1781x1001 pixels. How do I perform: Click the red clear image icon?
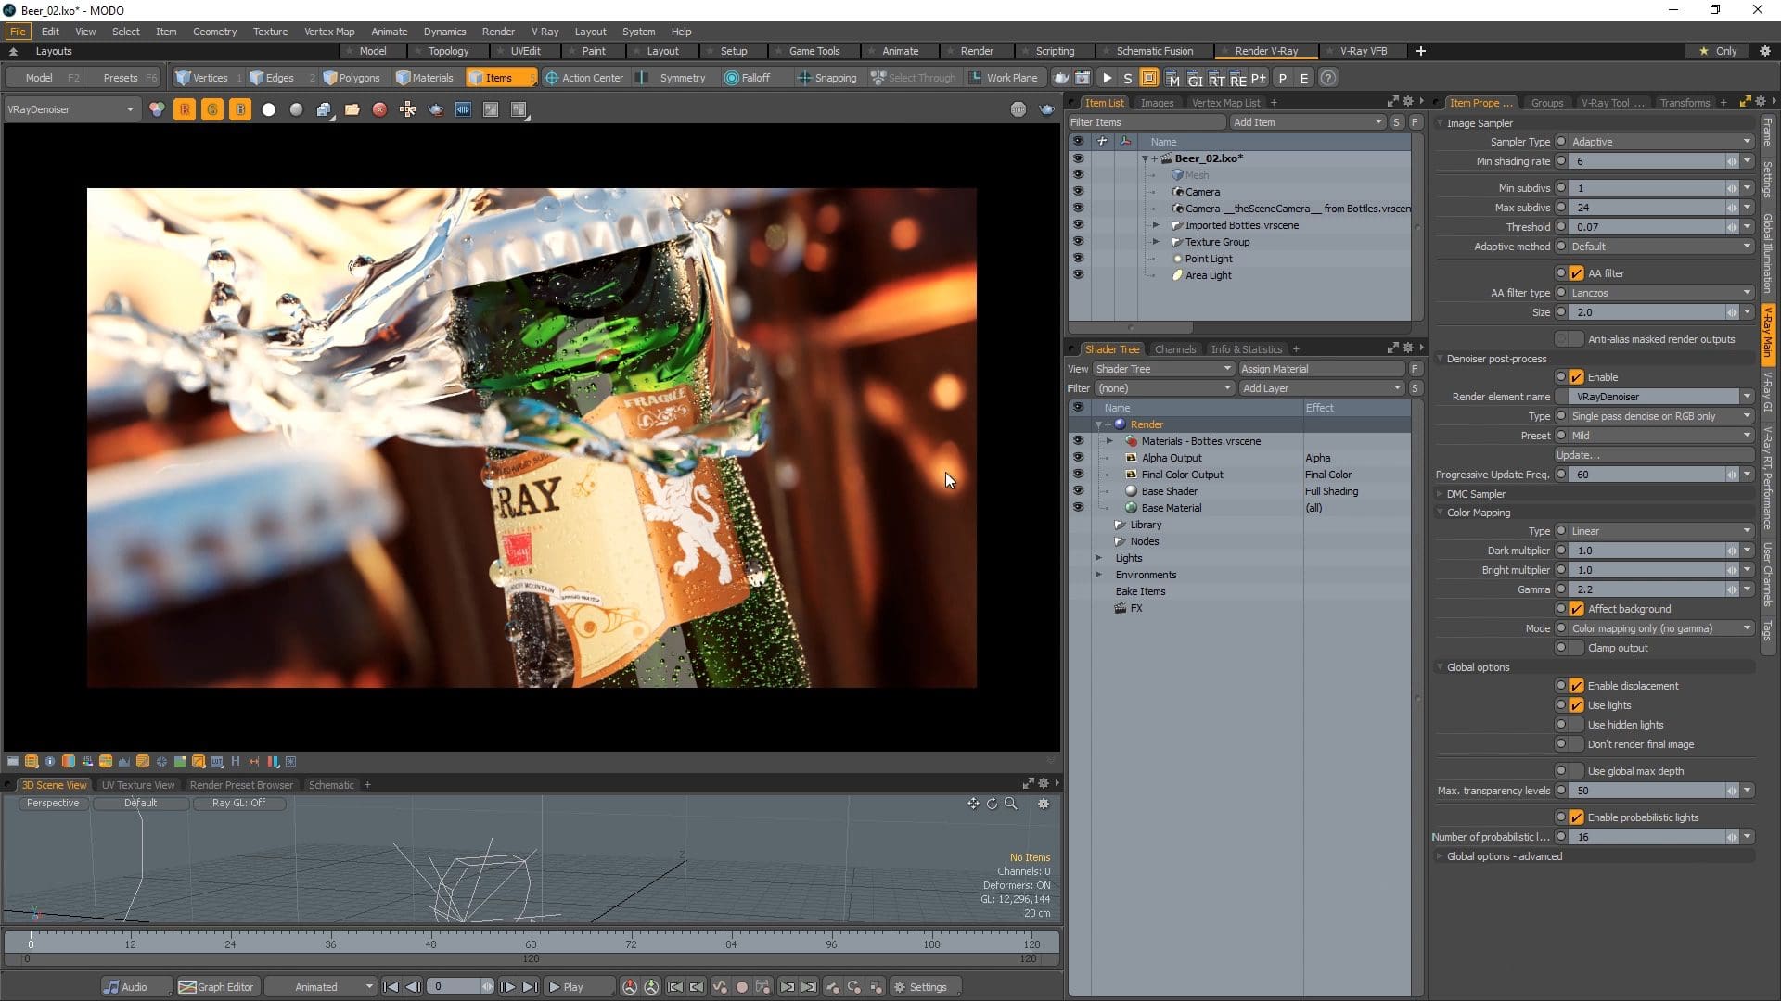(379, 109)
